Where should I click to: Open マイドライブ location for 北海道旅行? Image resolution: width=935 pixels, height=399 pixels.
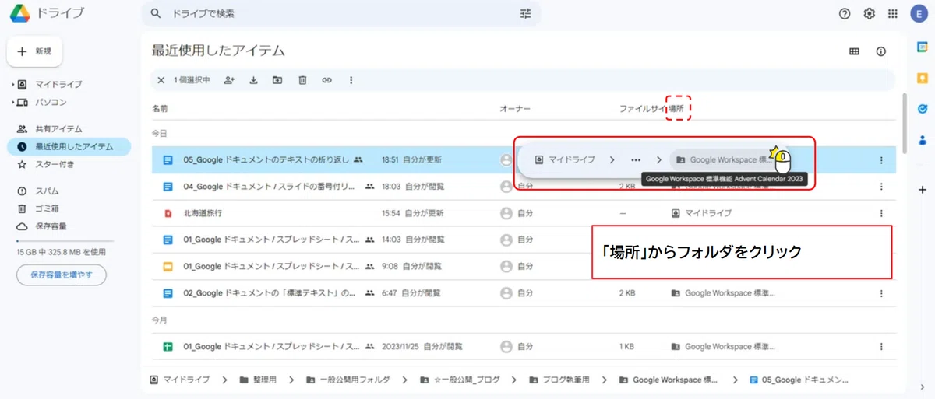[702, 213]
